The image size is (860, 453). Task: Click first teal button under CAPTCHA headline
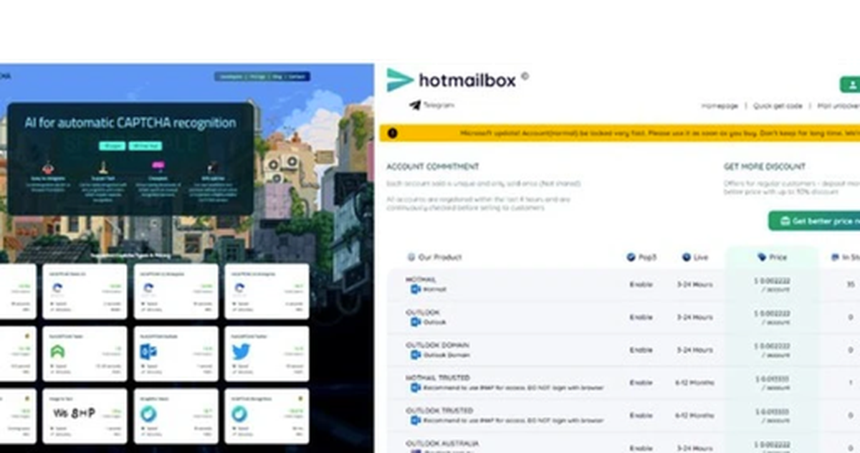113,146
